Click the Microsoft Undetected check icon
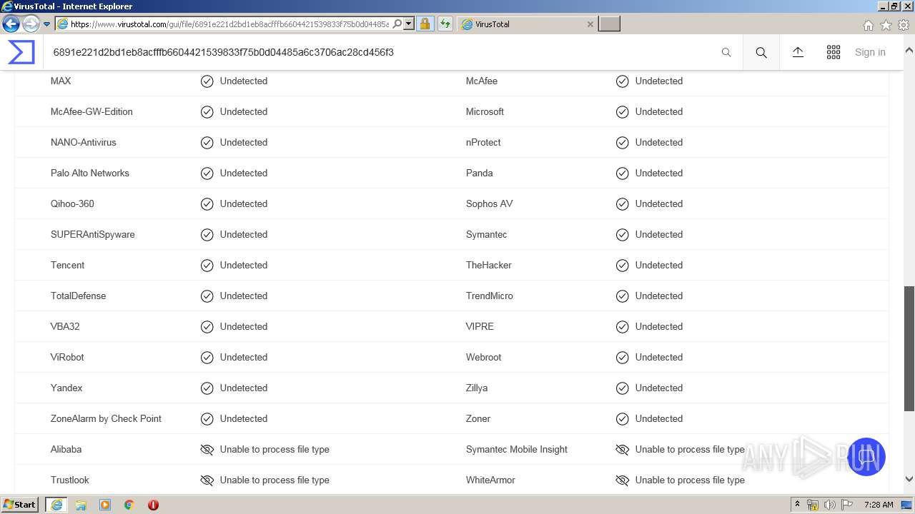Viewport: 915px width, 514px height. (x=622, y=111)
